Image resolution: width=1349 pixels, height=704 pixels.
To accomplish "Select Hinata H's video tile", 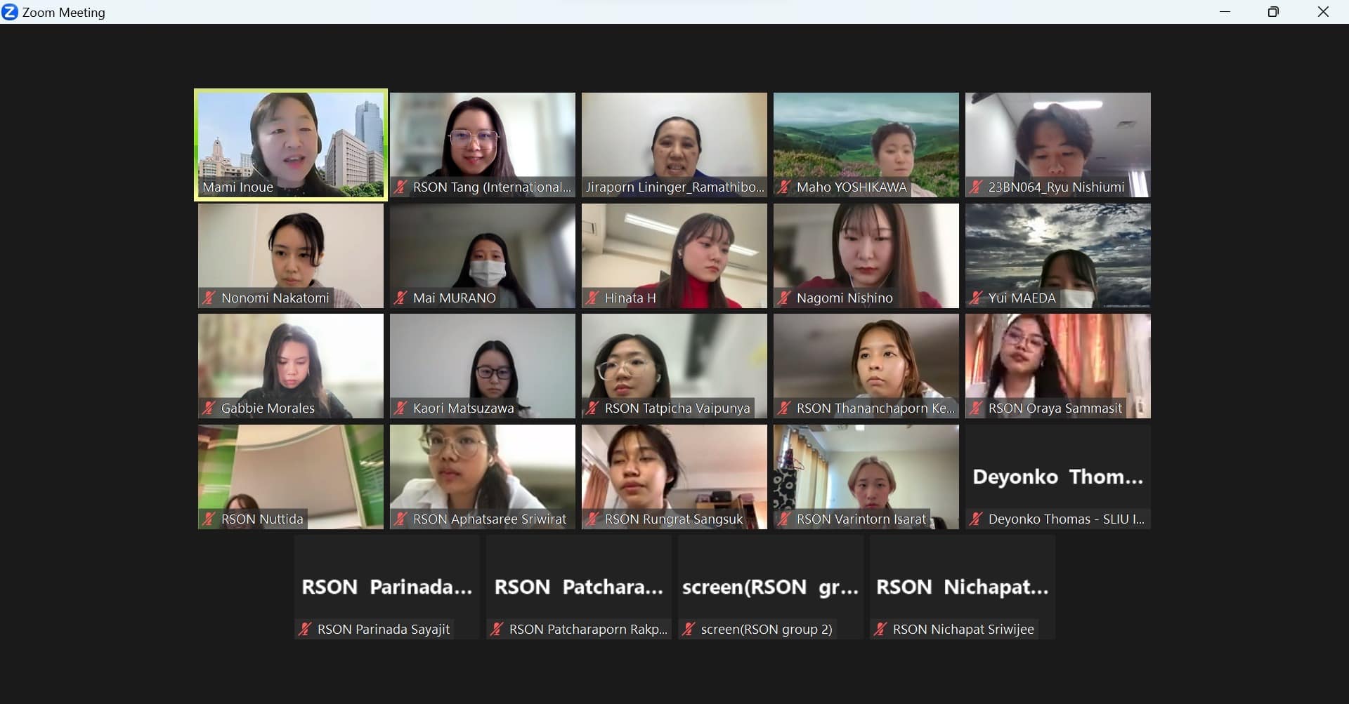I will [x=674, y=255].
